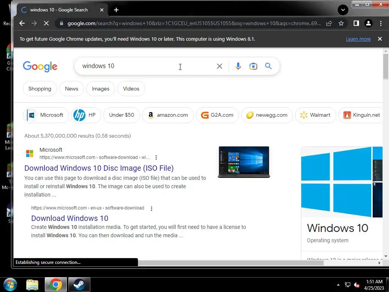
Task: Bookmark this page with the star icon
Action: coord(341,23)
